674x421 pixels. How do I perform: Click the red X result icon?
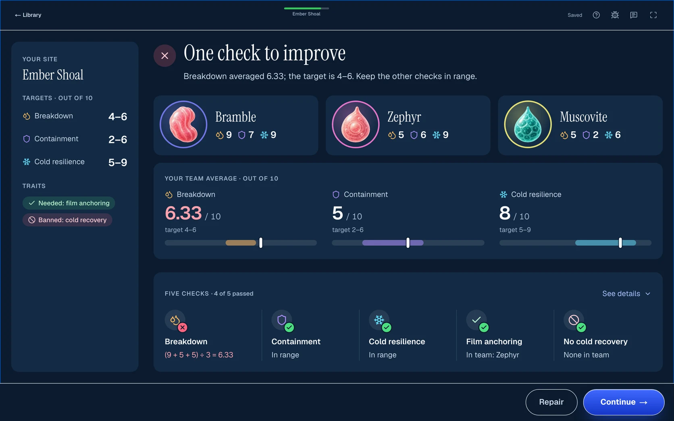164,56
